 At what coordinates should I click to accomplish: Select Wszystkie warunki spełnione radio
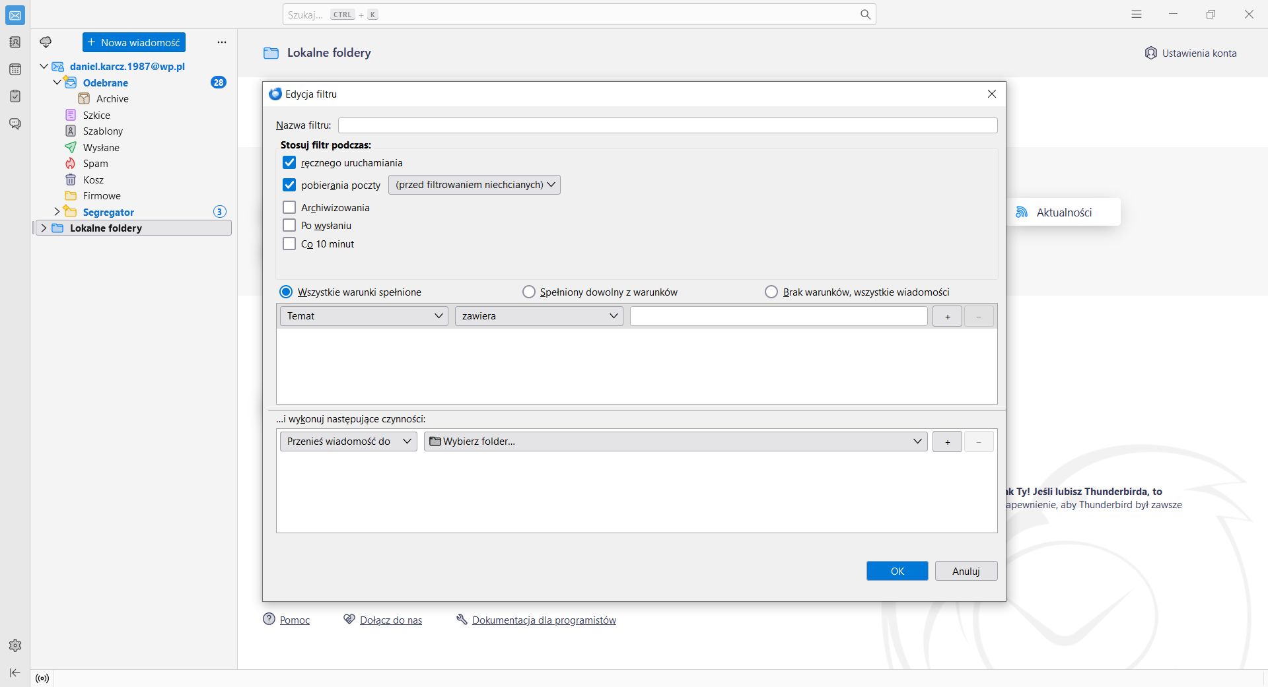tap(286, 292)
